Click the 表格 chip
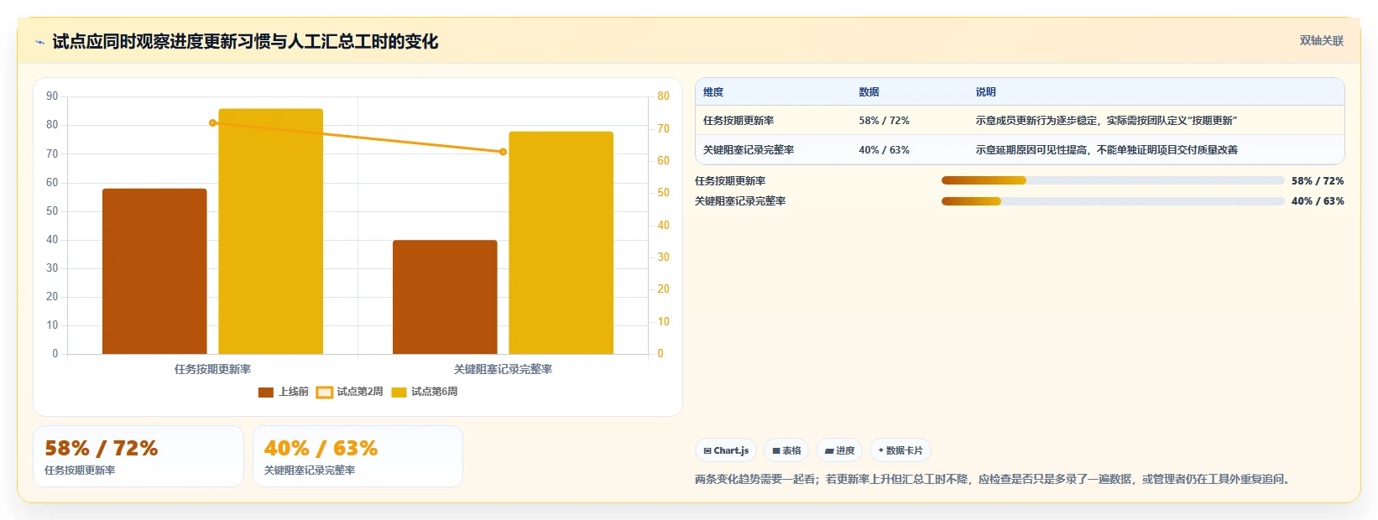 [x=786, y=450]
